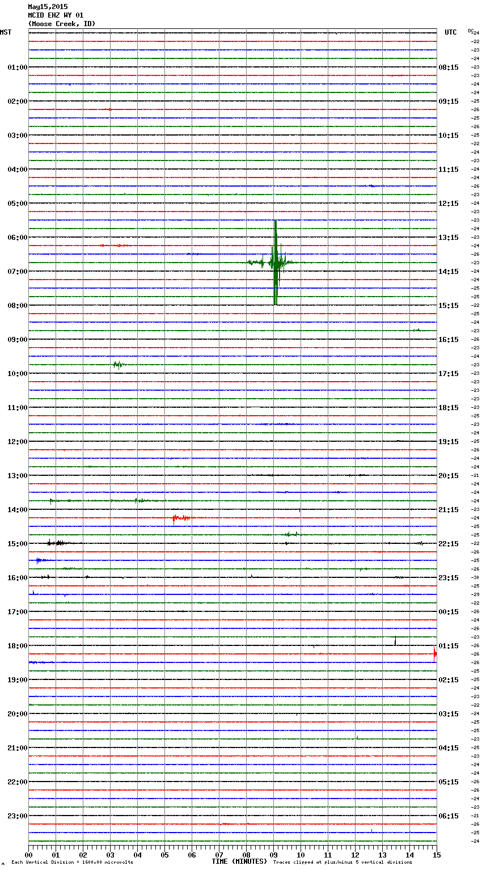
Task: Click the "04:15" UTC time label
Action: pos(449,748)
